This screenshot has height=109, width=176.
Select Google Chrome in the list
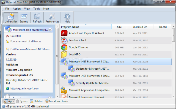tap(116, 47)
